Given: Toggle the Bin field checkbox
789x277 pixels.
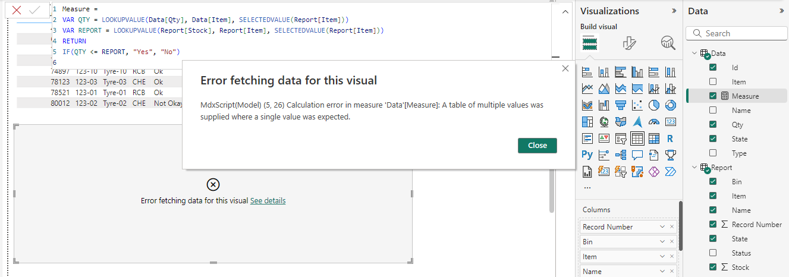Looking at the screenshot, I should click(713, 181).
